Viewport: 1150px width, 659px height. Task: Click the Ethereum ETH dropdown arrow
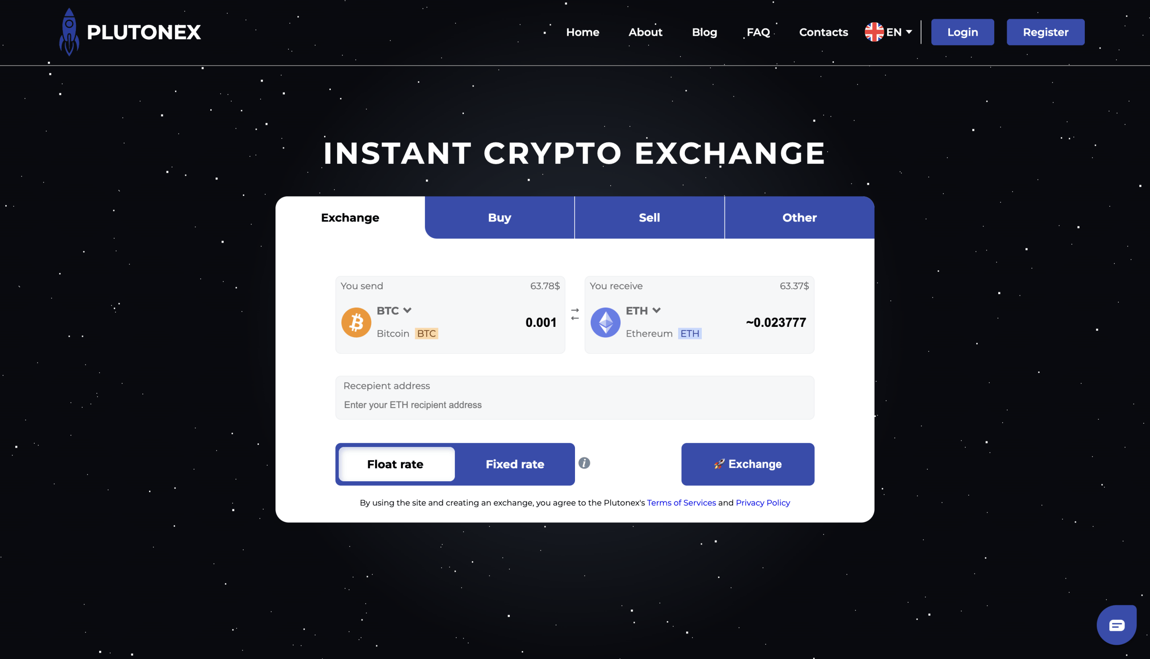pos(657,310)
